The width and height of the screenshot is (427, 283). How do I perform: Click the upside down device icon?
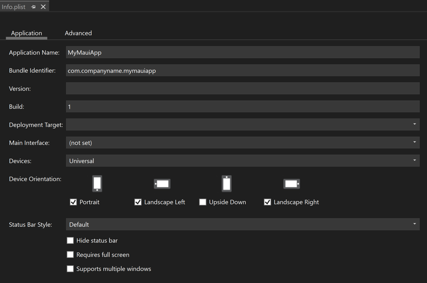[226, 183]
